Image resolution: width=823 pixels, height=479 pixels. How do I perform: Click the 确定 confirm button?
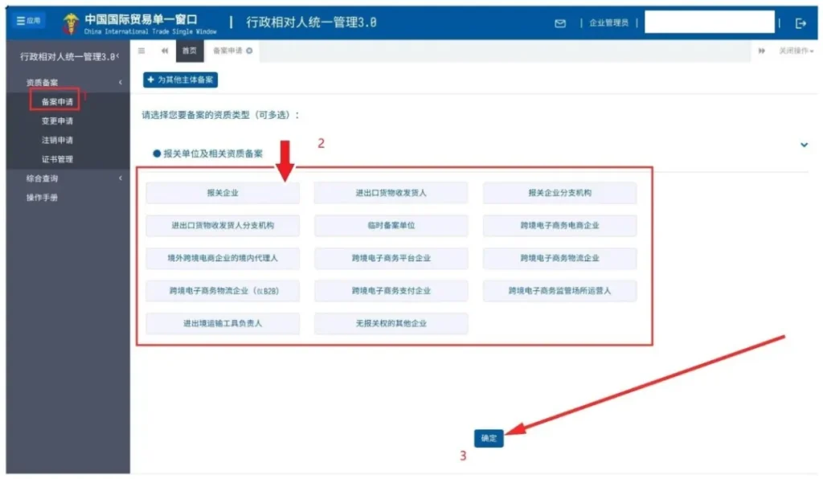pos(489,438)
